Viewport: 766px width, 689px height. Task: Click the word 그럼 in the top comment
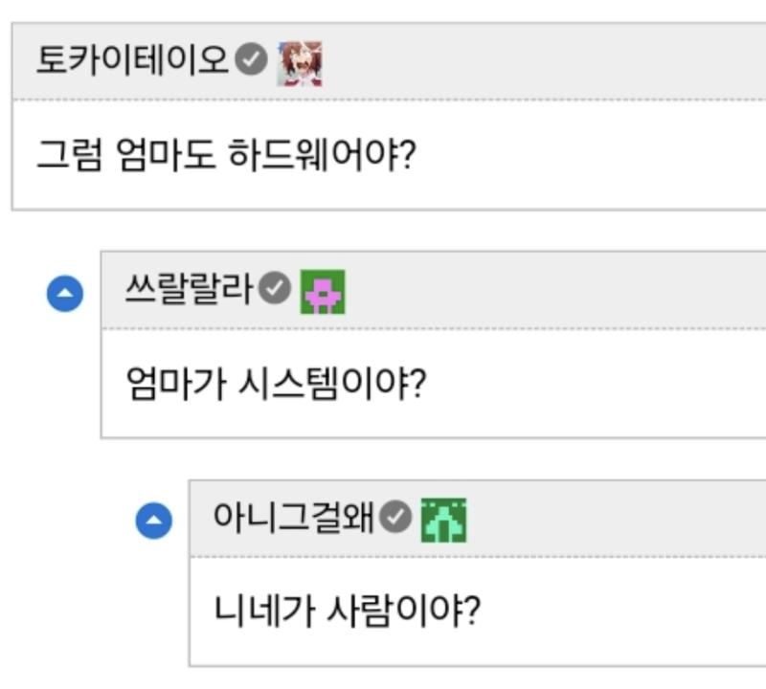69,153
